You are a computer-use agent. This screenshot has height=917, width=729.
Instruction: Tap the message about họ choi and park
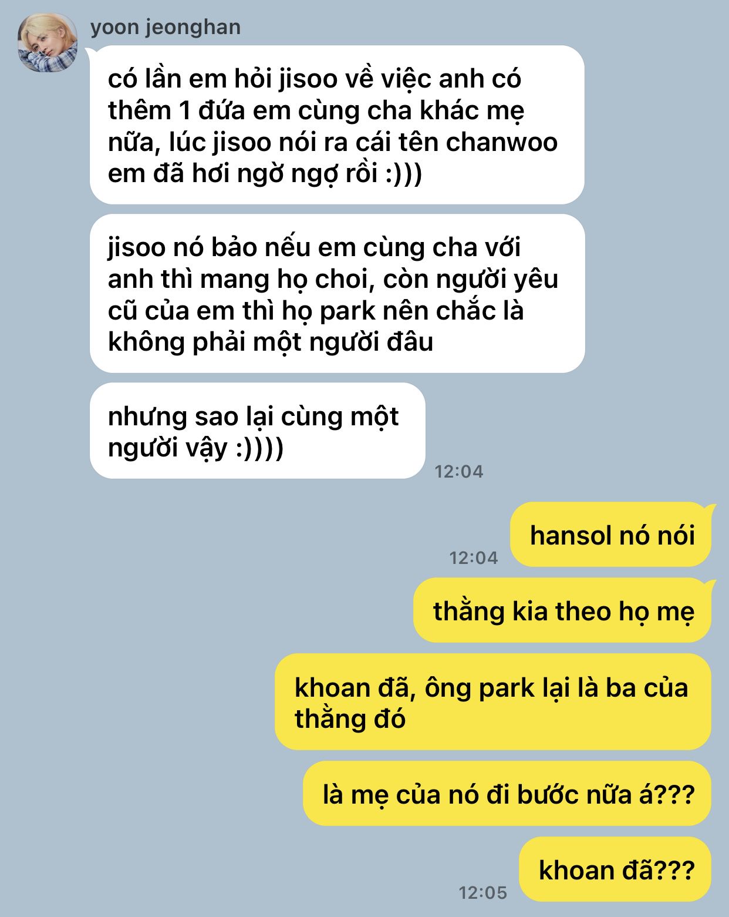pyautogui.click(x=337, y=294)
